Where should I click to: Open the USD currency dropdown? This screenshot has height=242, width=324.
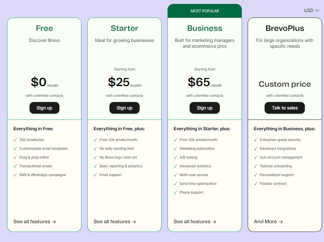click(311, 10)
